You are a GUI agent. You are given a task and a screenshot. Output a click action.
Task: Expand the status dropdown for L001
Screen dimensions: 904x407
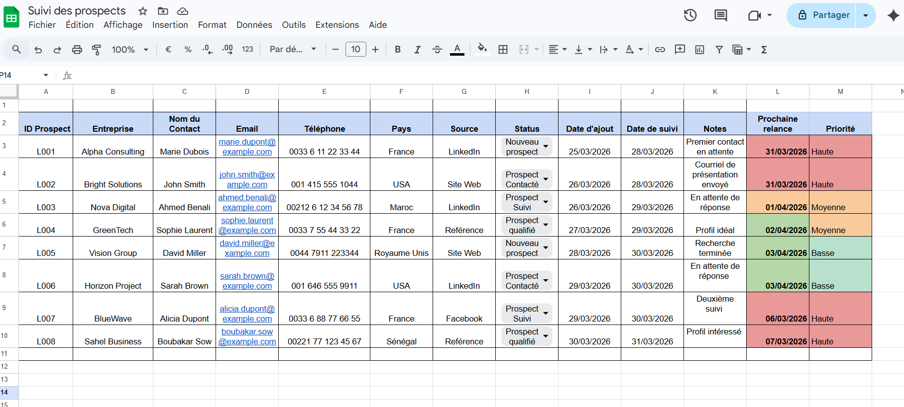tap(546, 147)
